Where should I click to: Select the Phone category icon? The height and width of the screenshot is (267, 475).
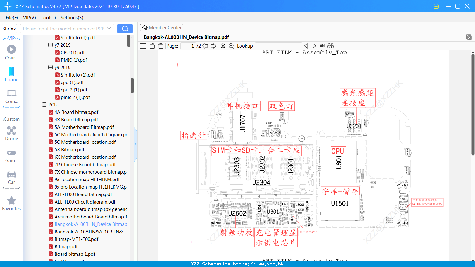click(12, 71)
